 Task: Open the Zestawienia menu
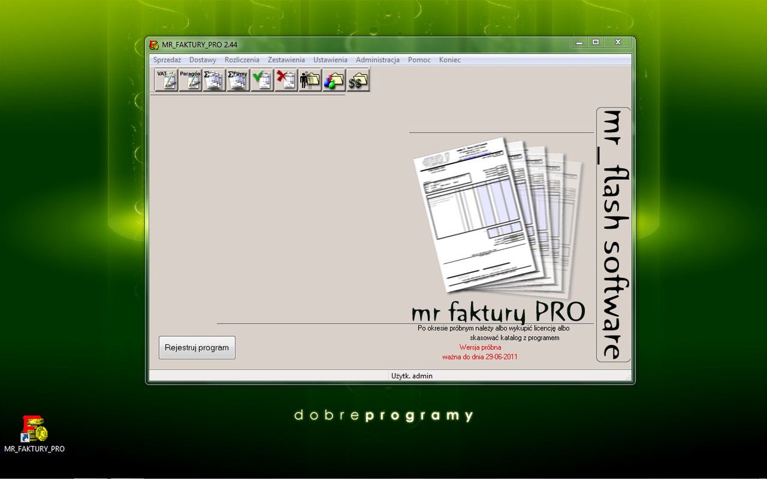pos(286,60)
